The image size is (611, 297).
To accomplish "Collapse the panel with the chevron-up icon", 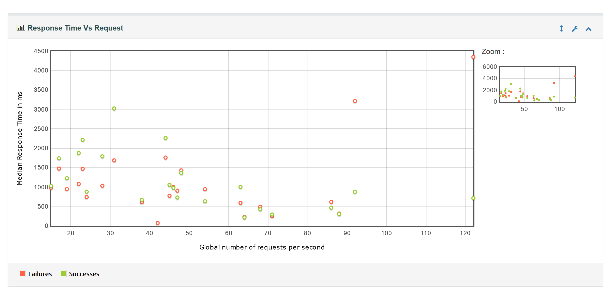I will (589, 29).
